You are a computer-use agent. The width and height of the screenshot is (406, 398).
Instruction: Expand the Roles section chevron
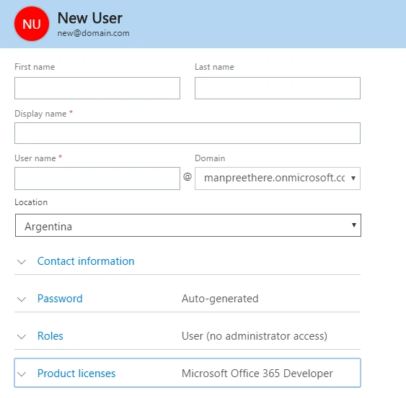pos(22,337)
